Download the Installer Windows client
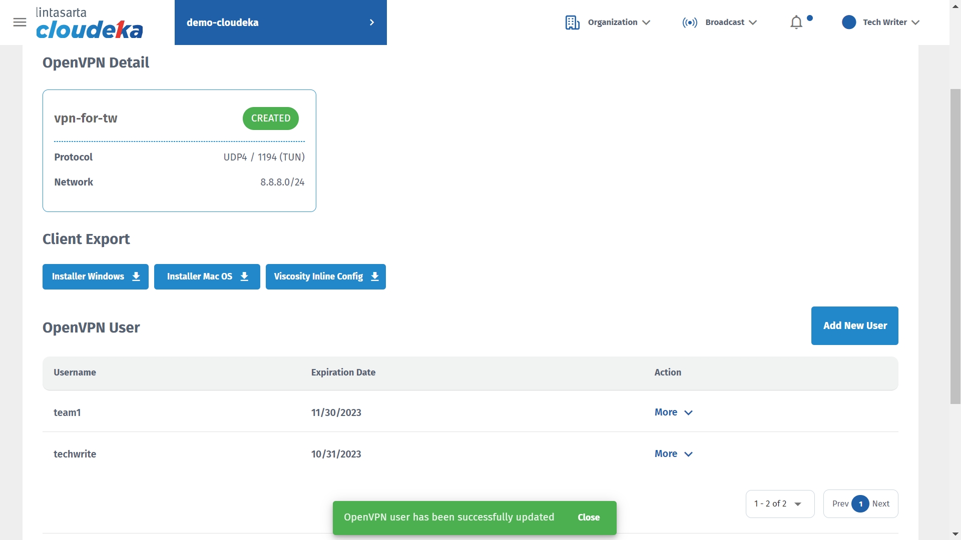The width and height of the screenshot is (961, 540). 95,276
